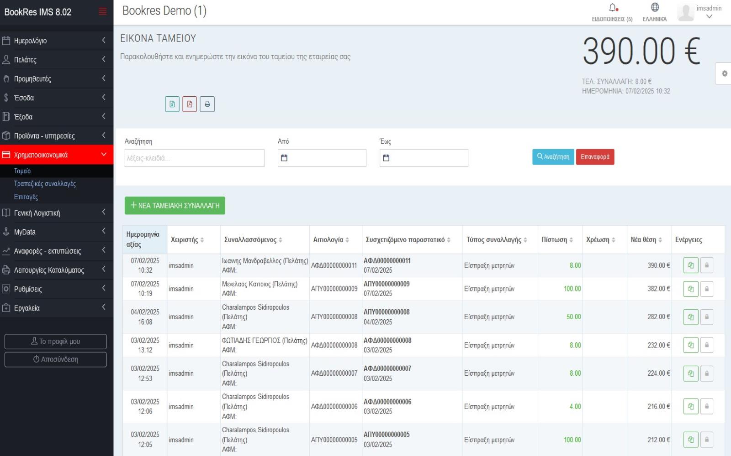The image size is (731, 456).
Task: Sort table by Χρέωση column
Action: [x=604, y=240]
